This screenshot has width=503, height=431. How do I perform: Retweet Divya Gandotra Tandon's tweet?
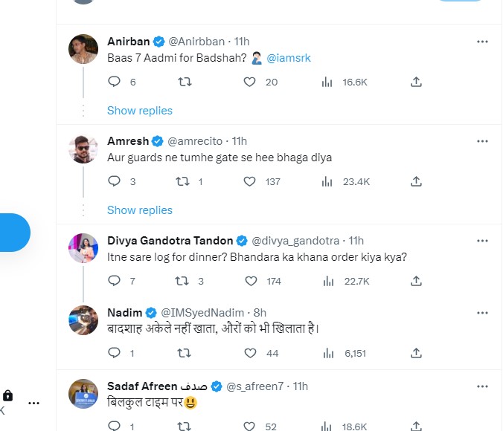click(182, 281)
